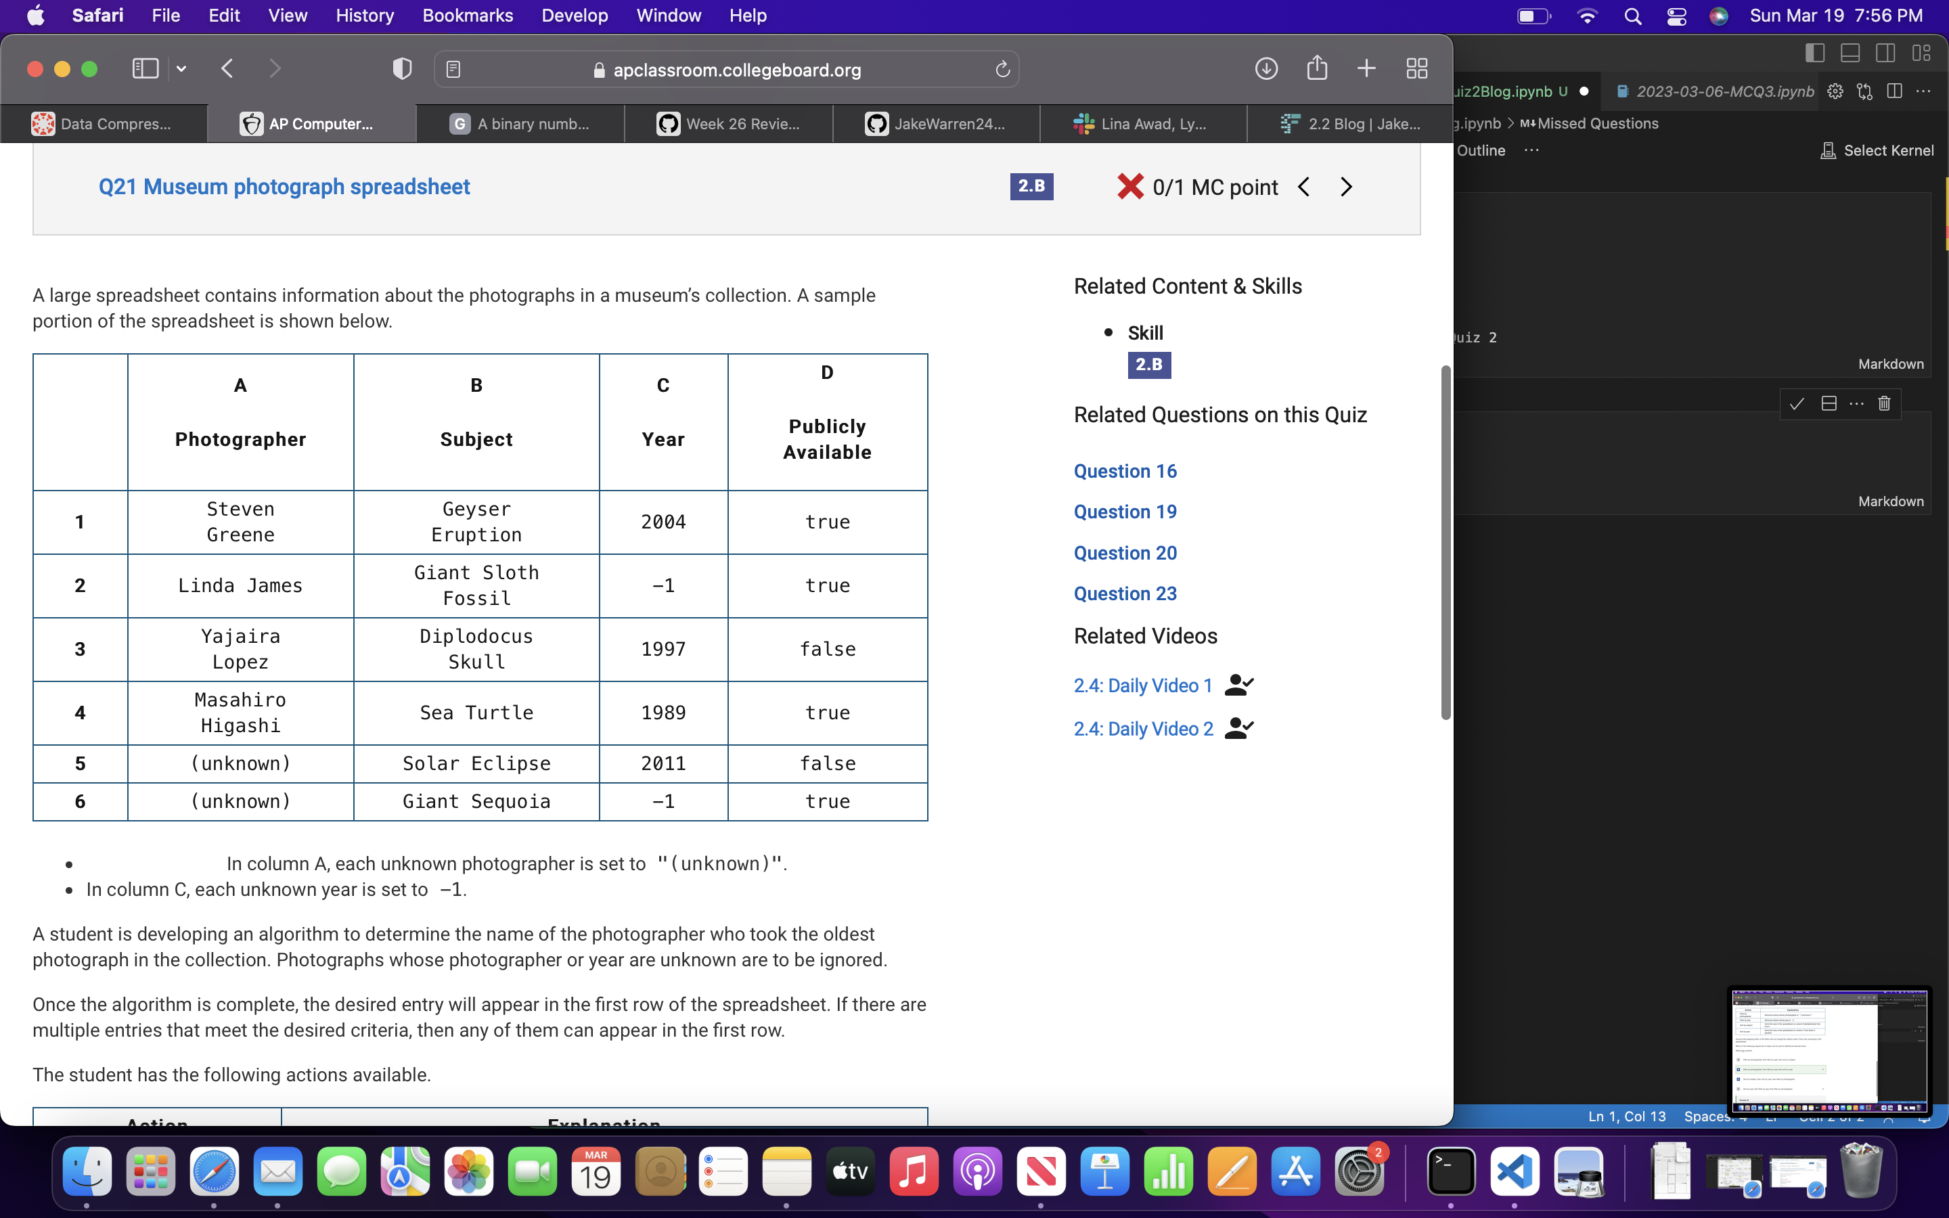Open a new Safari tab
1949x1218 pixels.
[1367, 68]
